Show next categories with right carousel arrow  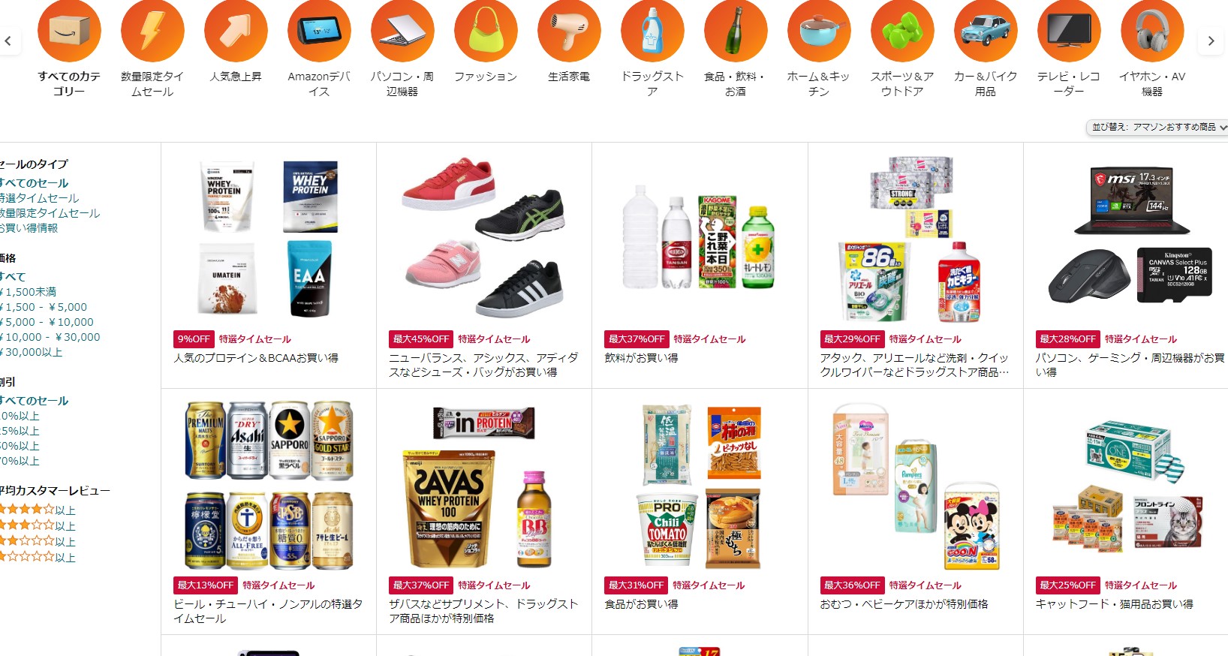1211,41
